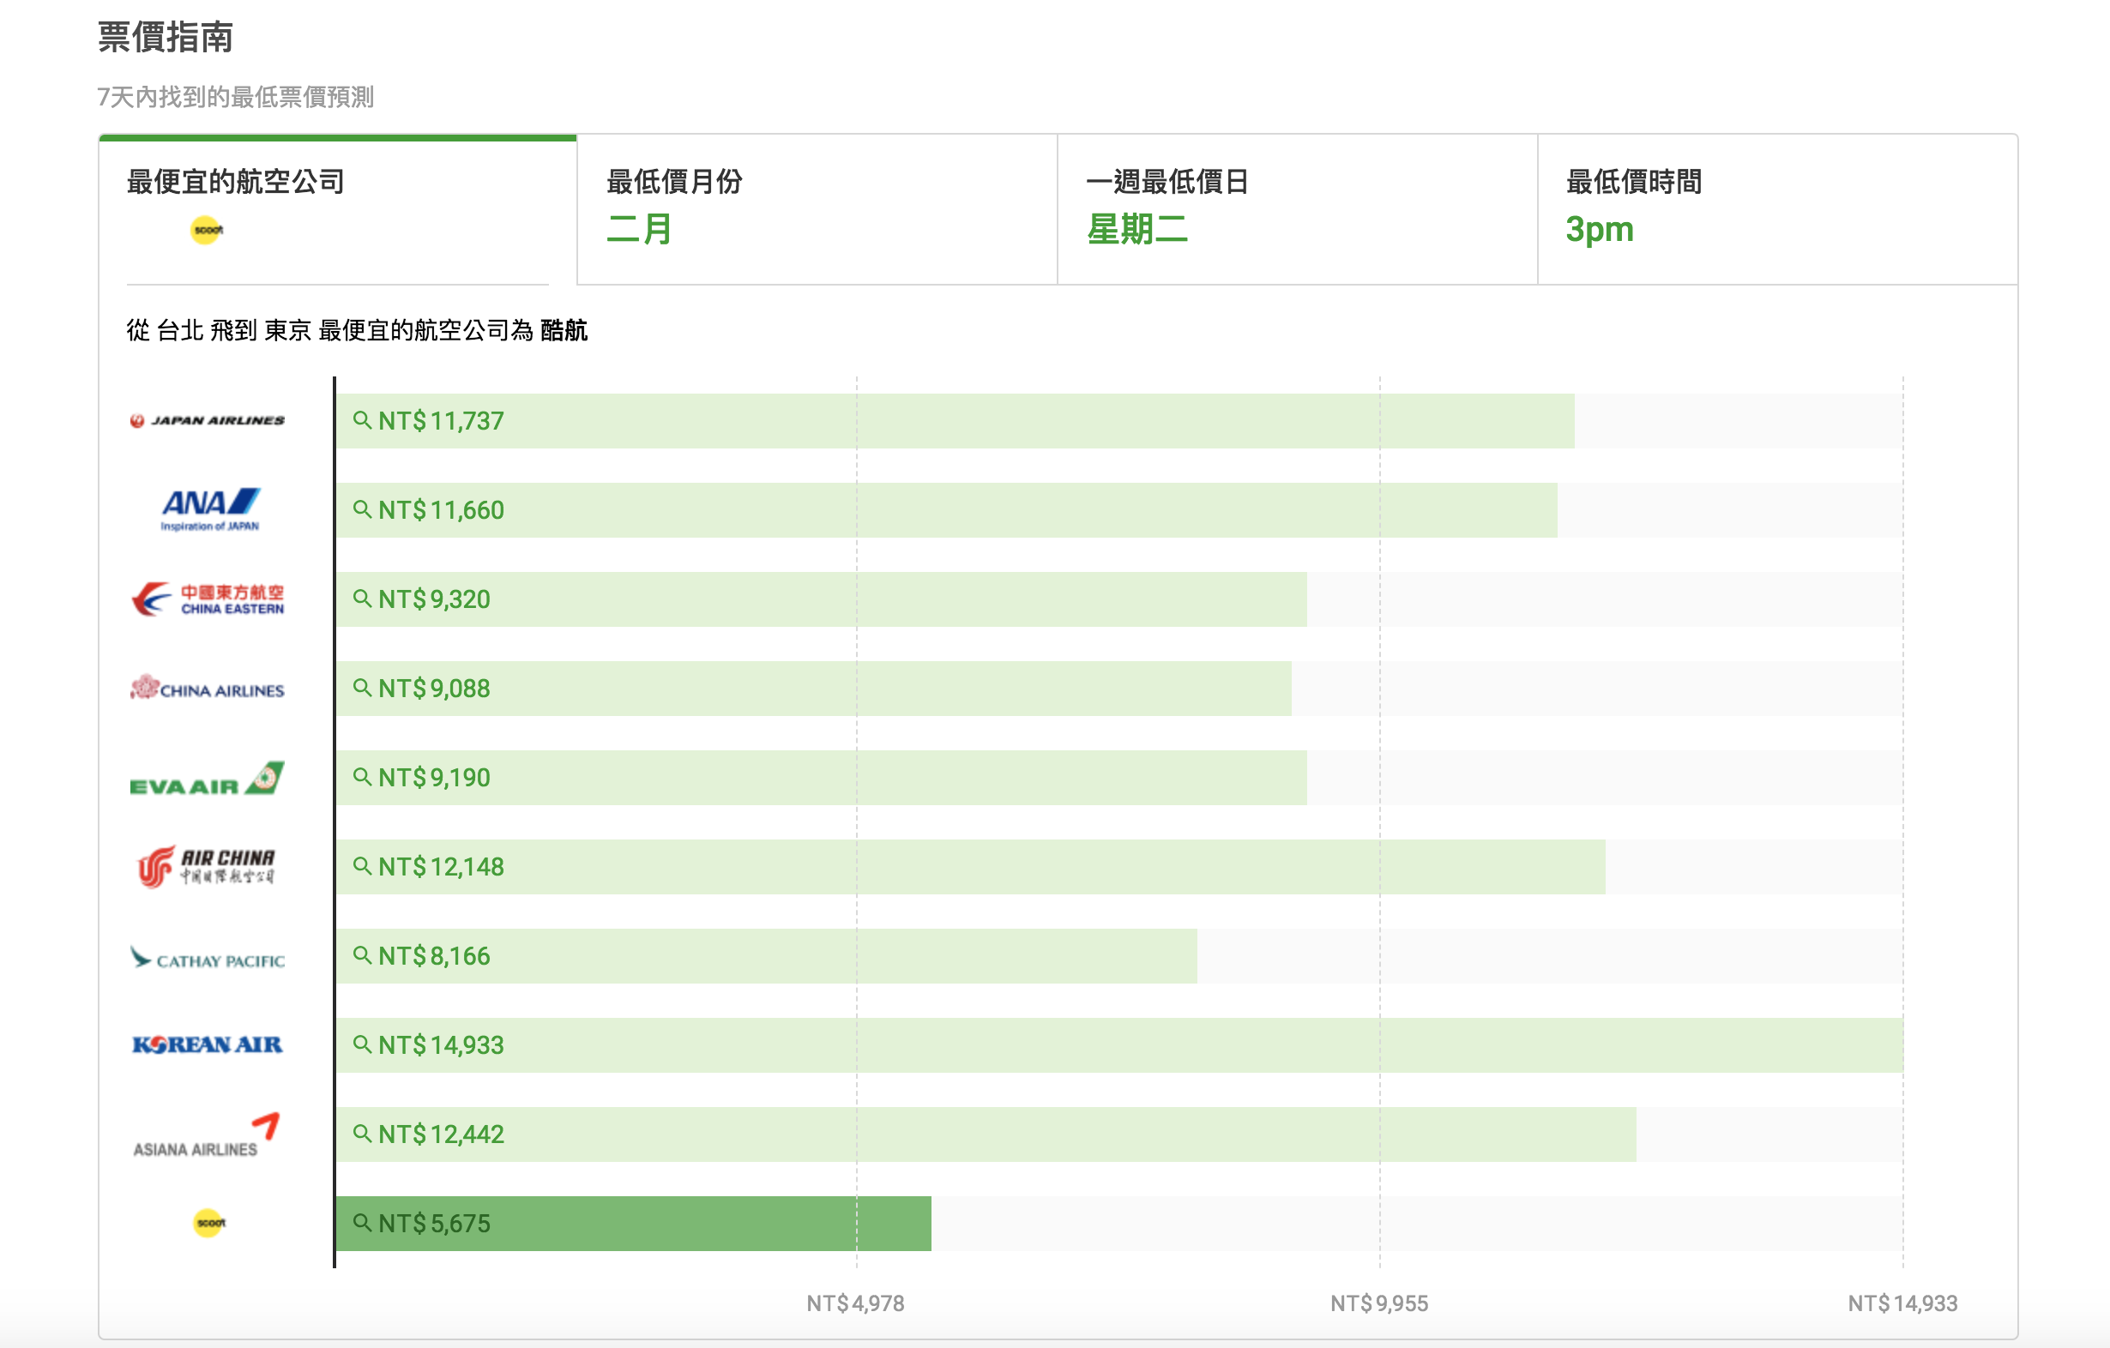Click the search icon beside NT$14,933

coord(362,1045)
